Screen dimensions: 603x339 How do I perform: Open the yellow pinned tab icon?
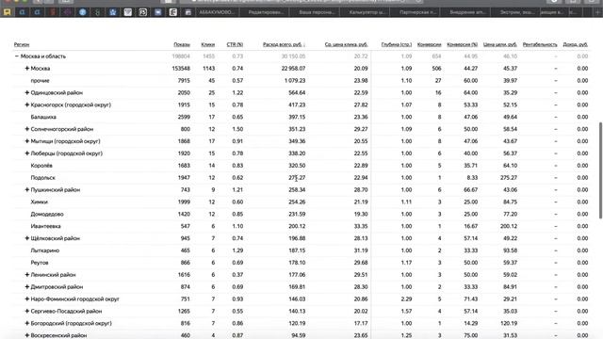7,12
